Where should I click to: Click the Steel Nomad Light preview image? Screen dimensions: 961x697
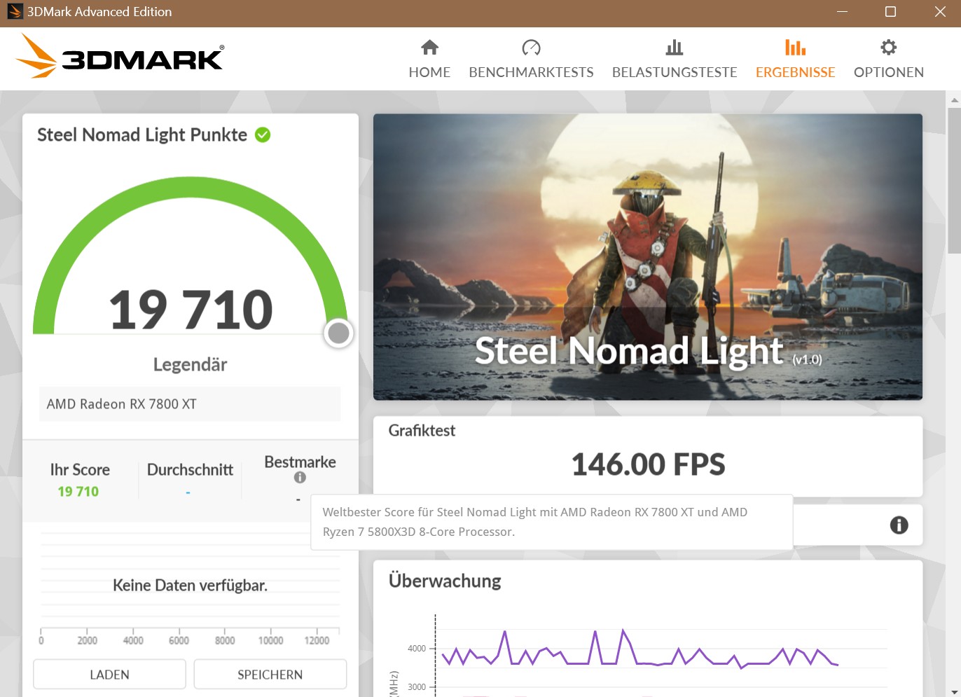647,257
